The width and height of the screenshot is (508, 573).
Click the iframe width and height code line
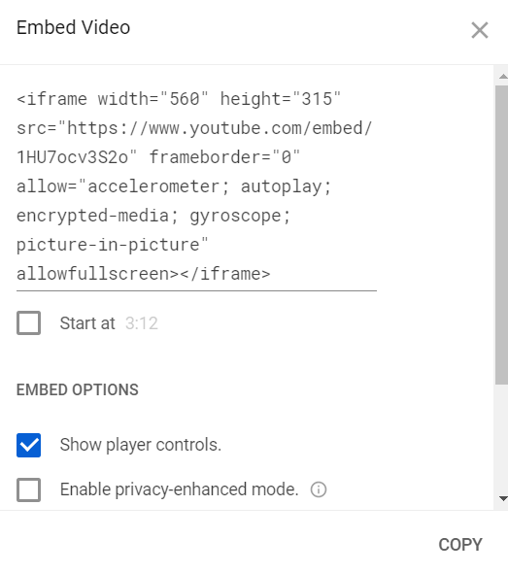click(179, 99)
